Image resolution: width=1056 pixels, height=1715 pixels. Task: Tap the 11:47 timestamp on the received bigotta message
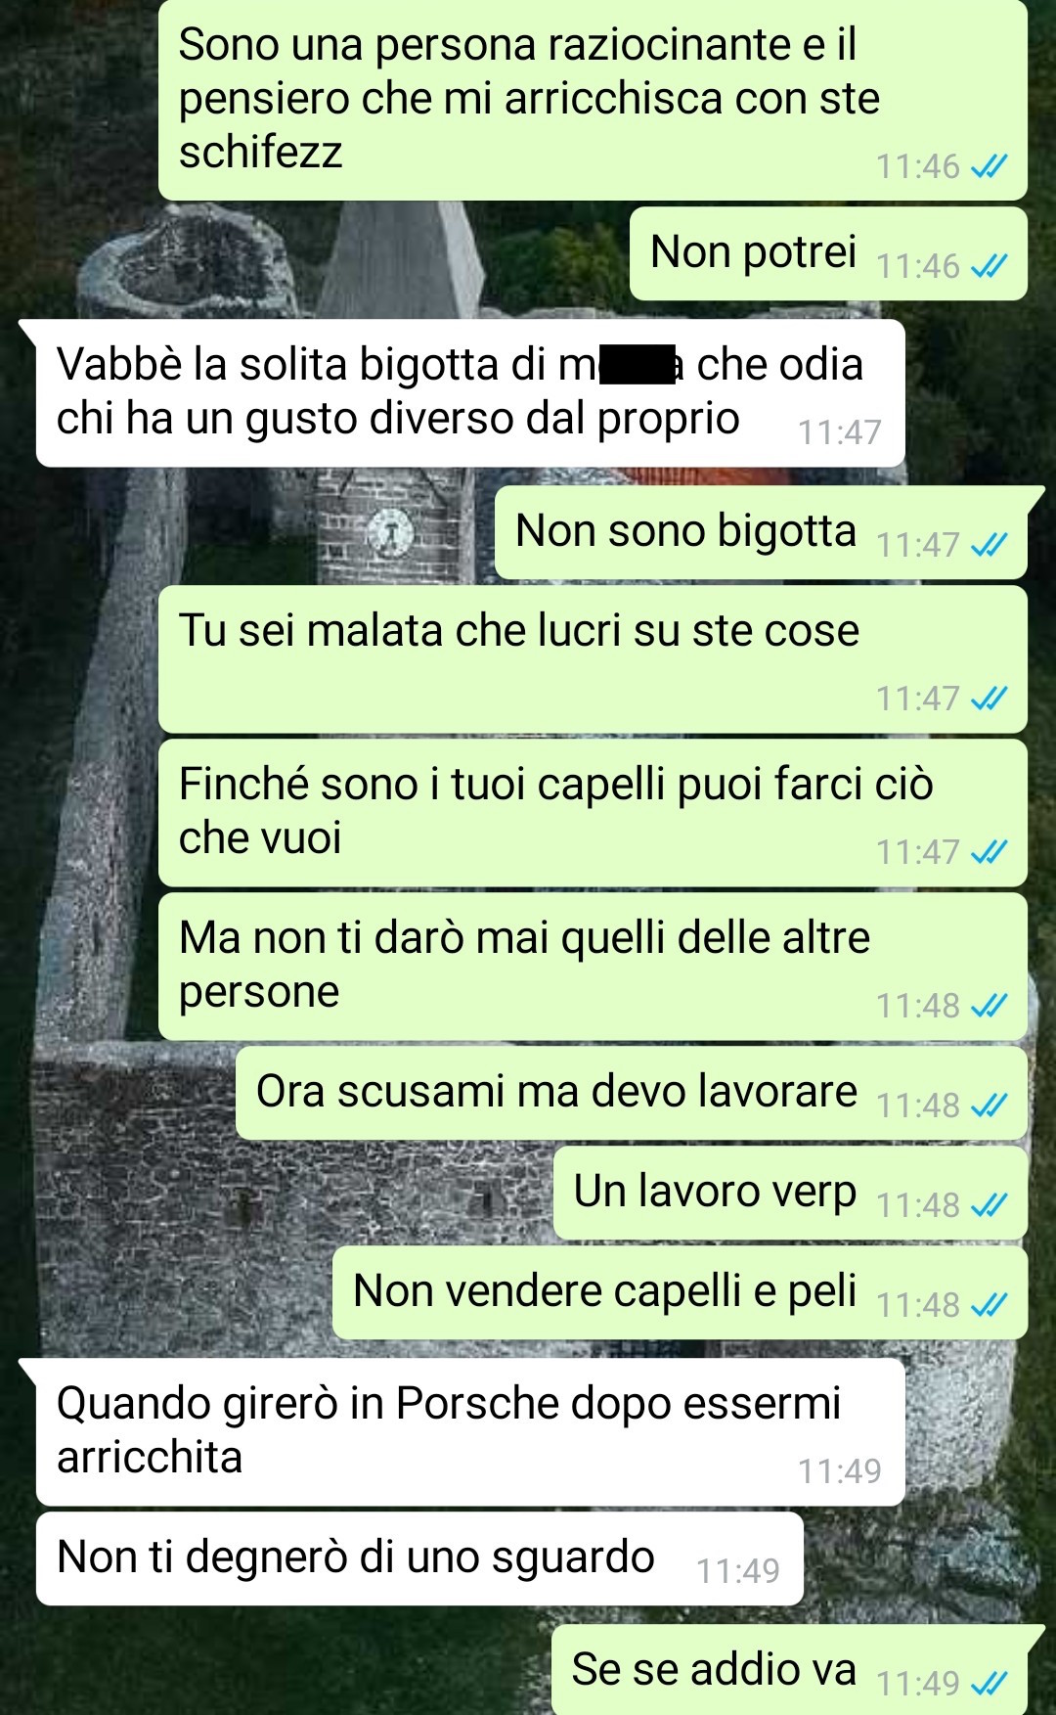coord(839,432)
